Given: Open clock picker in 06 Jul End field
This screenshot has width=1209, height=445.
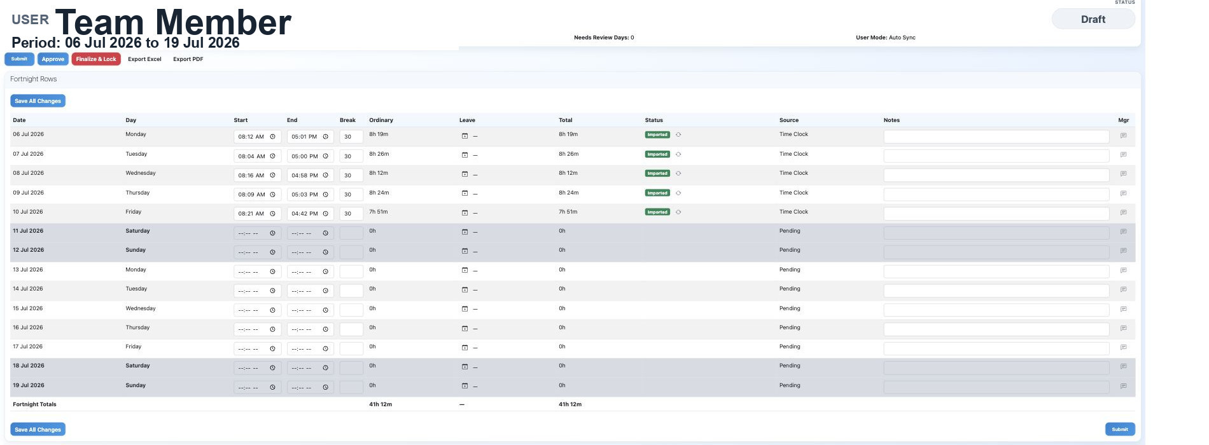Looking at the screenshot, I should [x=325, y=137].
